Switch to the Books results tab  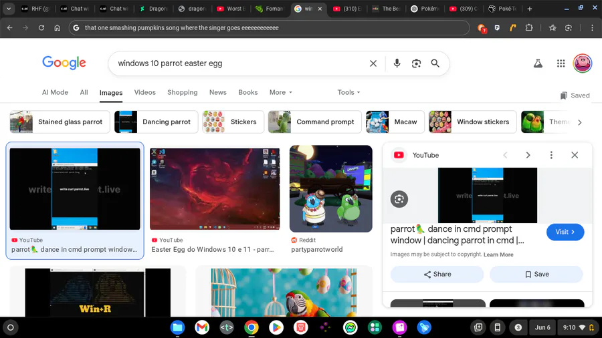pyautogui.click(x=247, y=92)
